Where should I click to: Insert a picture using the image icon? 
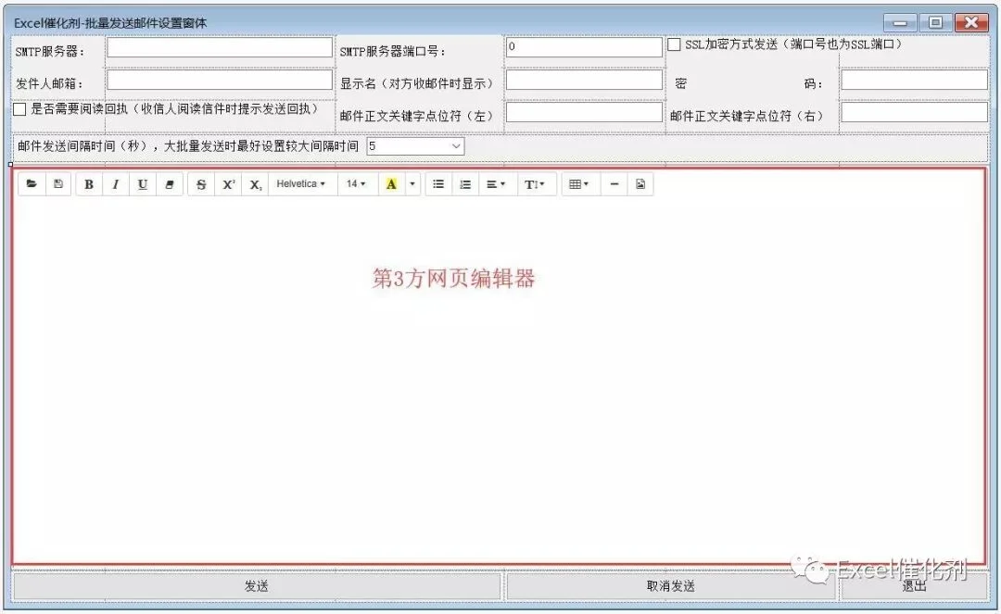640,184
